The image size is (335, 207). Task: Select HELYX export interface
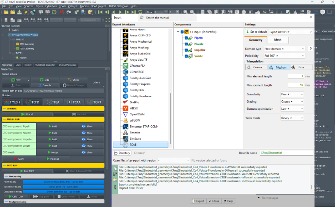point(134,108)
